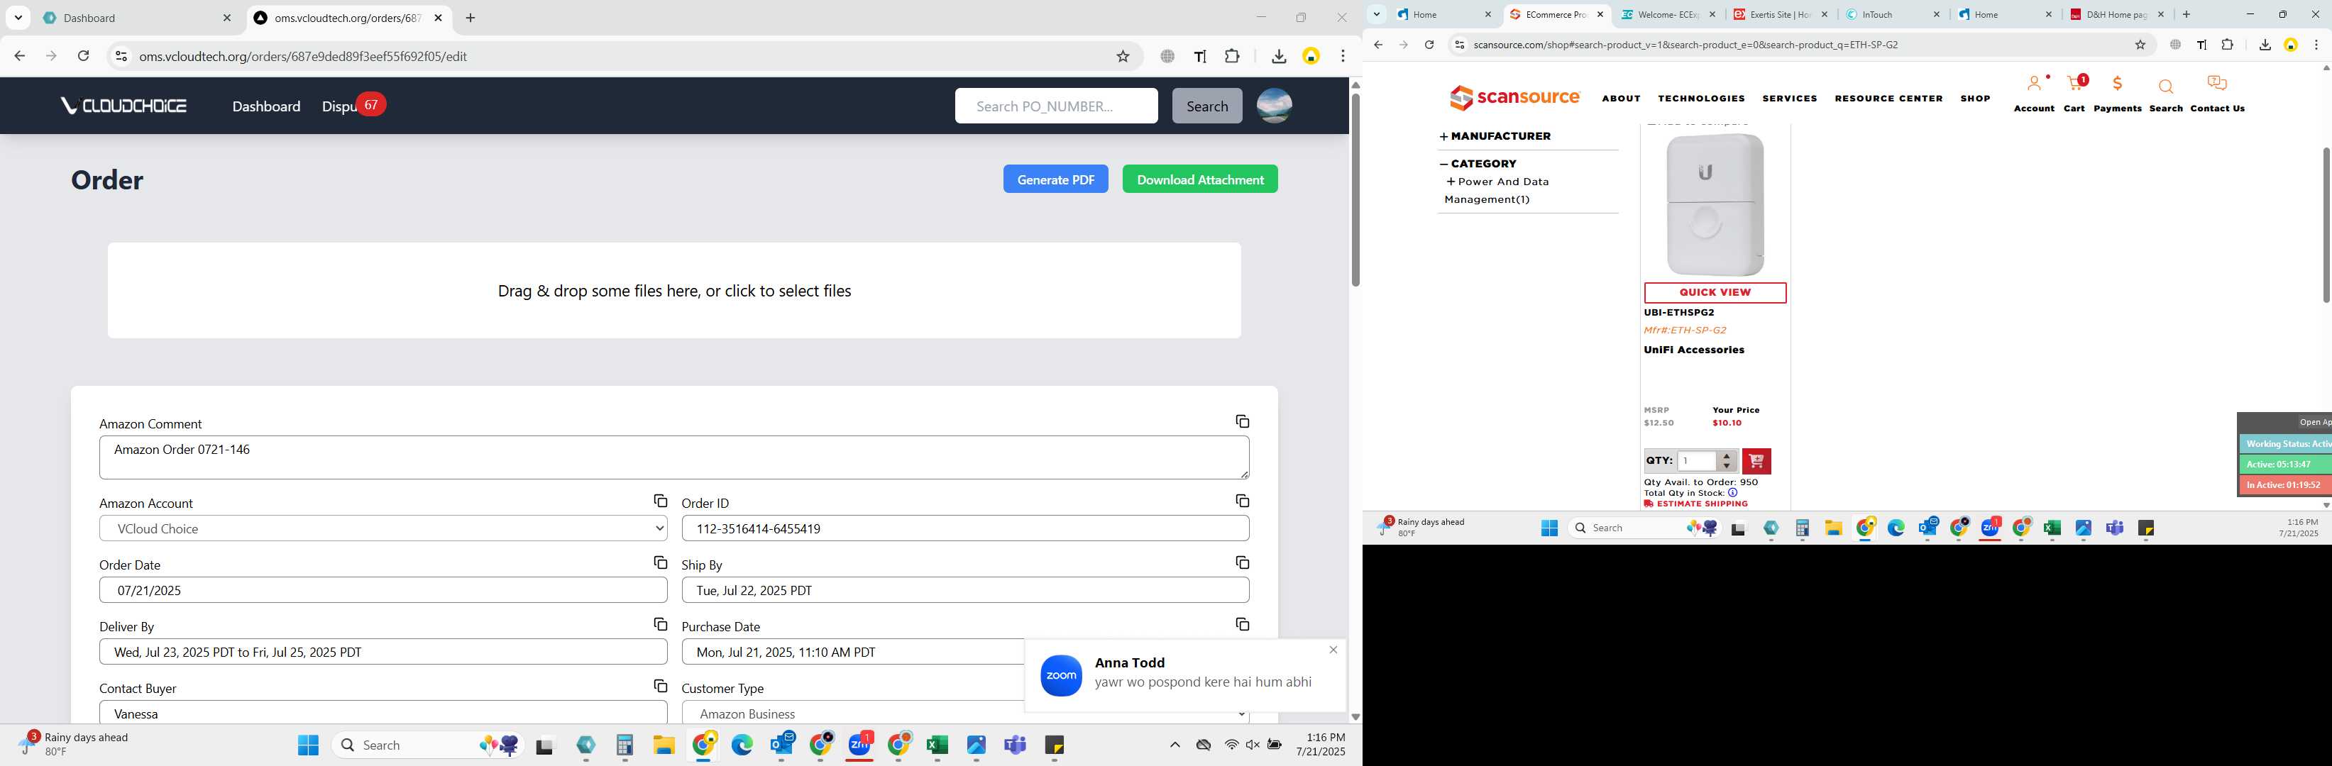Screen dimensions: 2332x766
Task: Switch to the D&H Home page tab
Action: coord(2116,14)
